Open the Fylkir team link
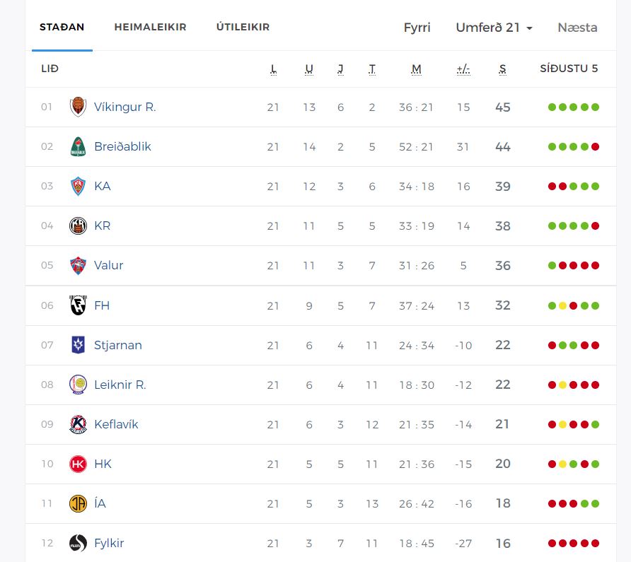Image resolution: width=631 pixels, height=562 pixels. point(109,543)
